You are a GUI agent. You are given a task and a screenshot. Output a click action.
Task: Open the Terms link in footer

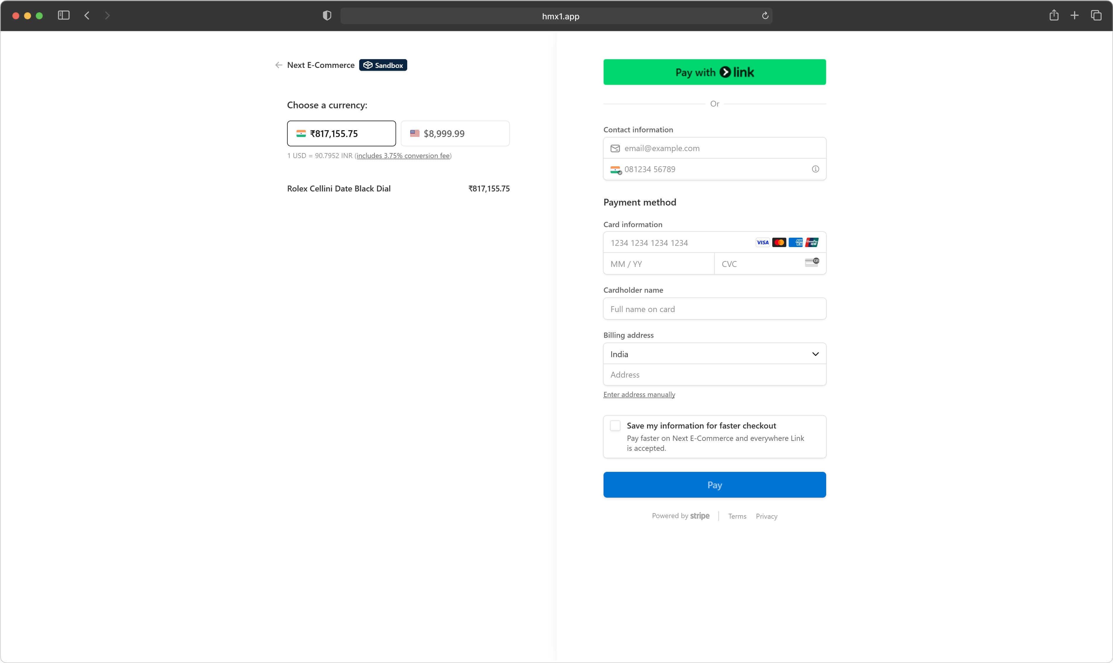coord(737,516)
